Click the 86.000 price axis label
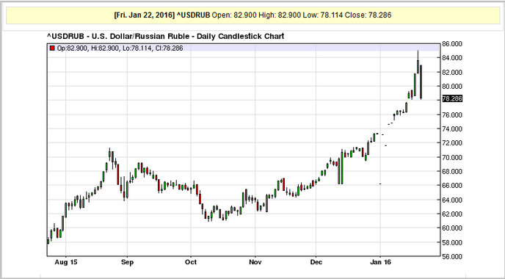505x279 pixels. (452, 44)
